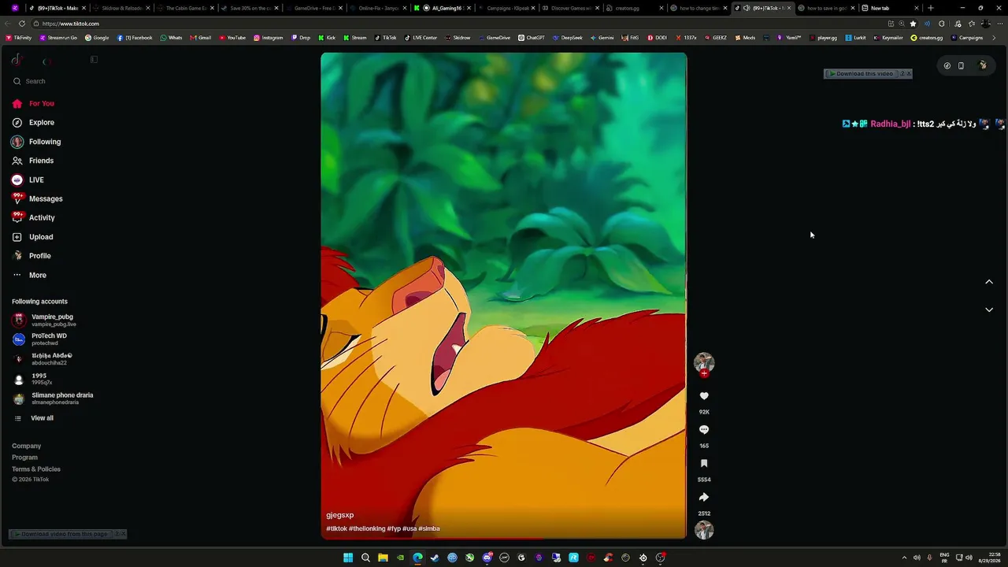The height and width of the screenshot is (567, 1008).
Task: Go to the next video with down chevron
Action: pyautogui.click(x=989, y=309)
